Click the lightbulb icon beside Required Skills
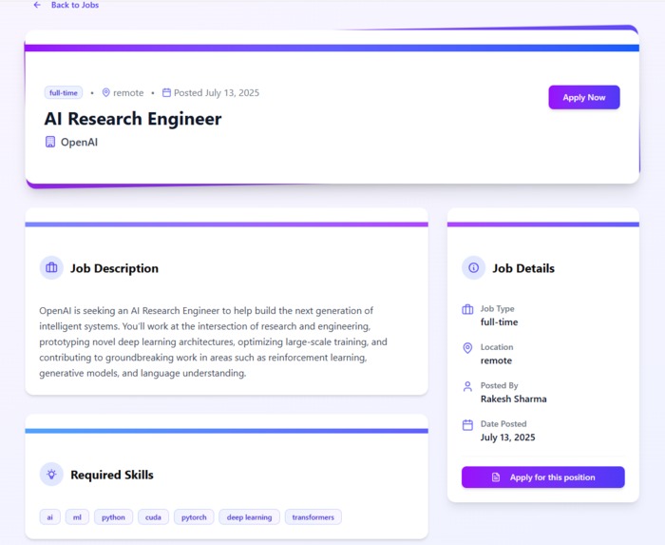665x545 pixels. coord(51,474)
